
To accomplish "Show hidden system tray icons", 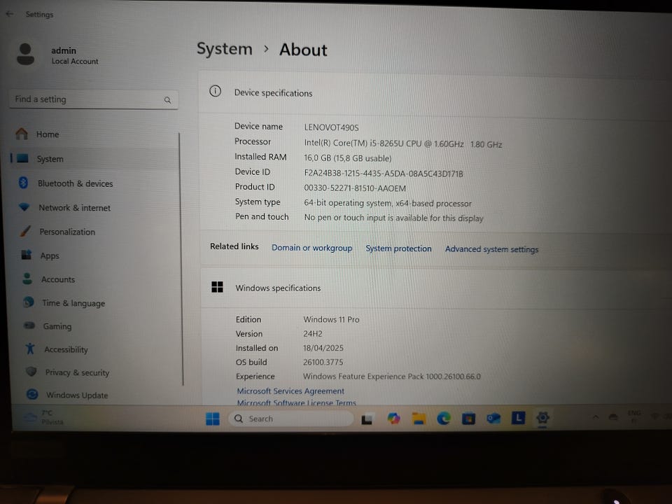I will pos(596,416).
